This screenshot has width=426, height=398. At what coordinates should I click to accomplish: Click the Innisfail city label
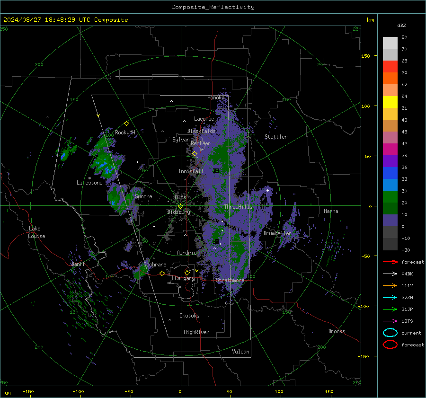(x=191, y=171)
